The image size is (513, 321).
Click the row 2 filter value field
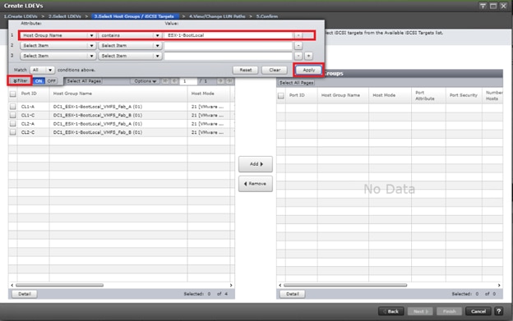coord(228,46)
